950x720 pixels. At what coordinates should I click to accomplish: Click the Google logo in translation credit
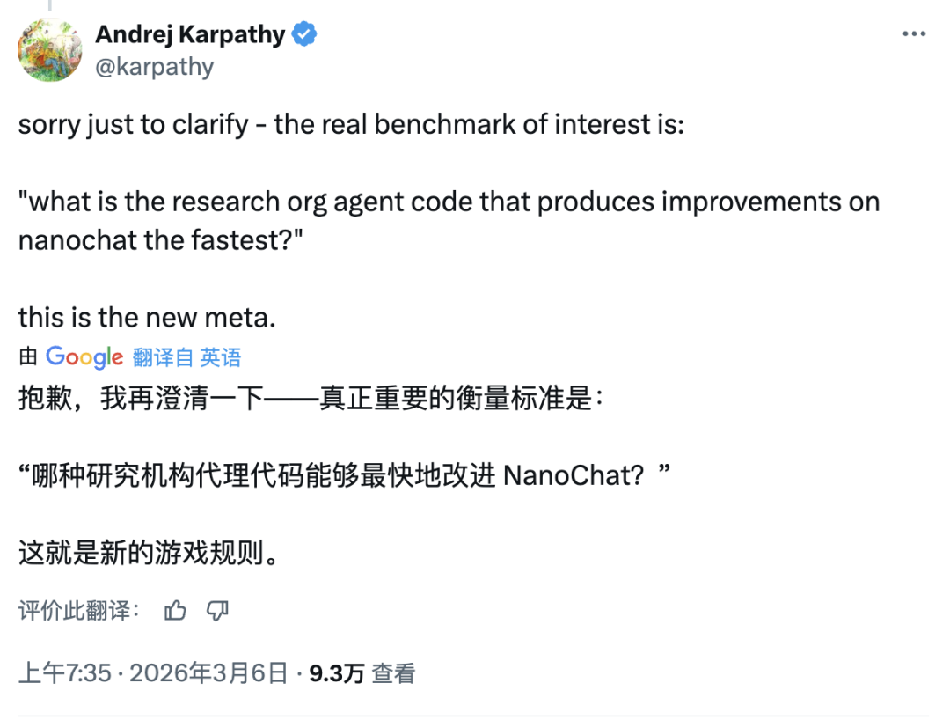click(84, 356)
